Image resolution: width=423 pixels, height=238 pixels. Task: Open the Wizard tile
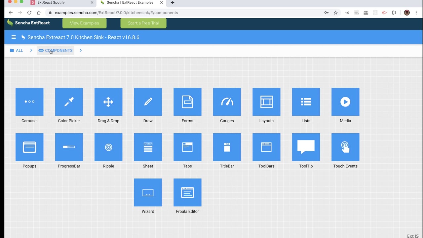pos(148,192)
